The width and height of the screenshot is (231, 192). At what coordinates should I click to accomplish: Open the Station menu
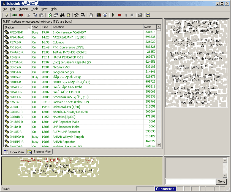(x=23, y=9)
